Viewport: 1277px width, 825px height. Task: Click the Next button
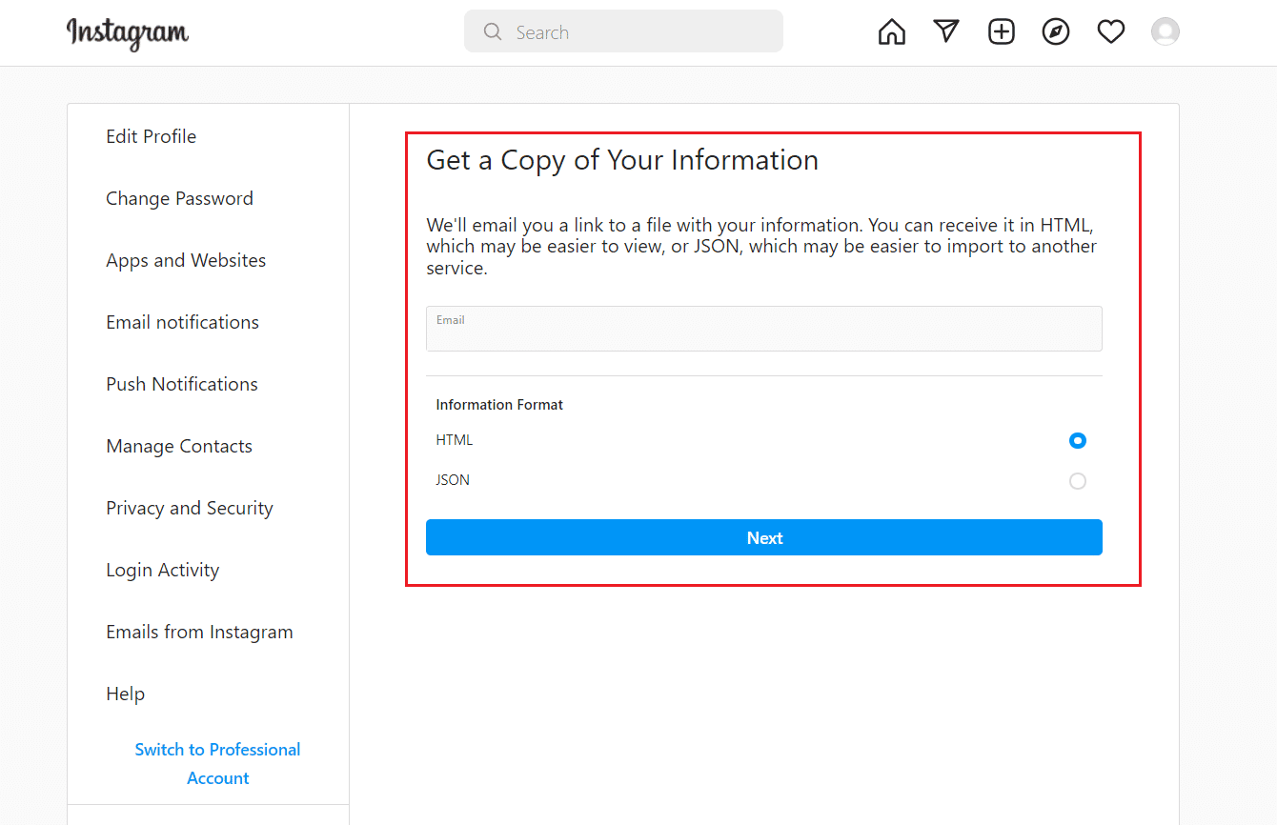(x=763, y=537)
